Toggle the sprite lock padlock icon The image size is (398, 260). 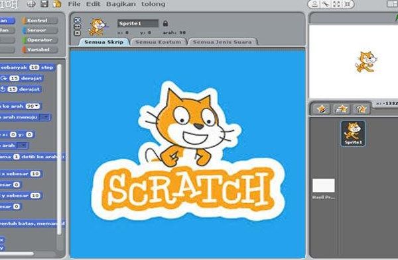coord(165,24)
